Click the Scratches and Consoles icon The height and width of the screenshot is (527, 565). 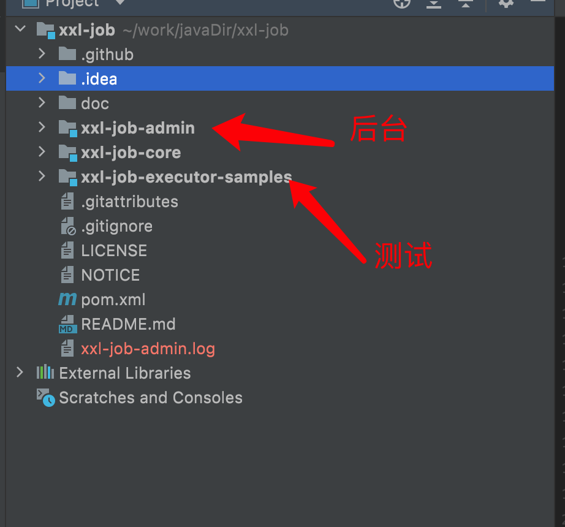[x=45, y=398]
